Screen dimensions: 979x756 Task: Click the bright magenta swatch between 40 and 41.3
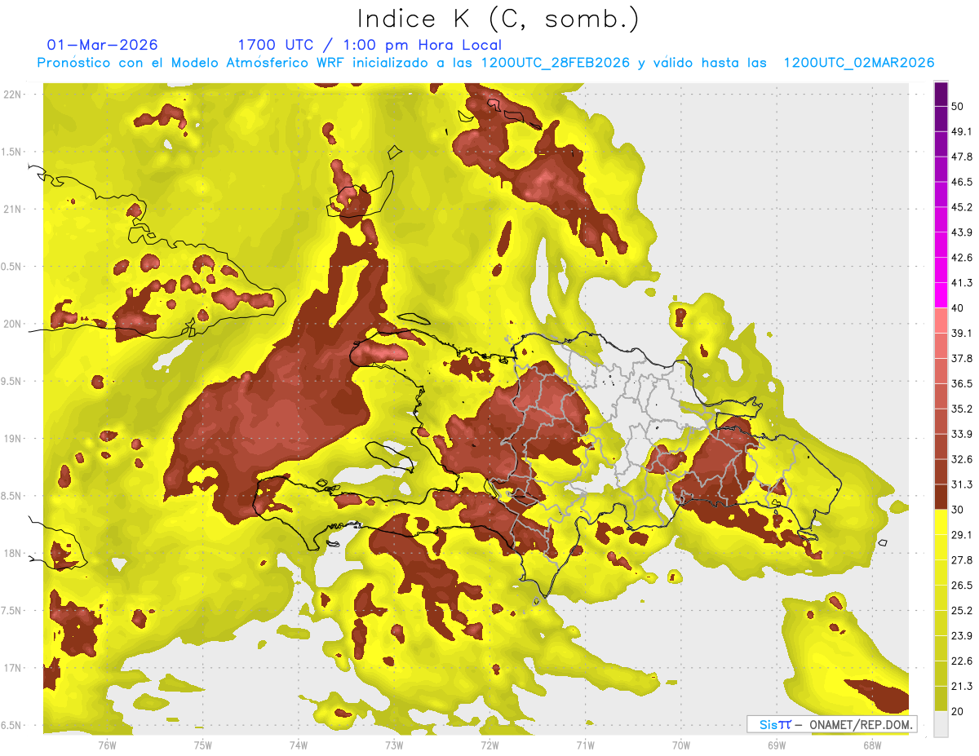[941, 295]
